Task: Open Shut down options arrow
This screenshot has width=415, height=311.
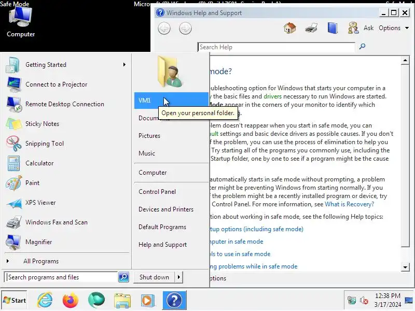Action: [179, 277]
